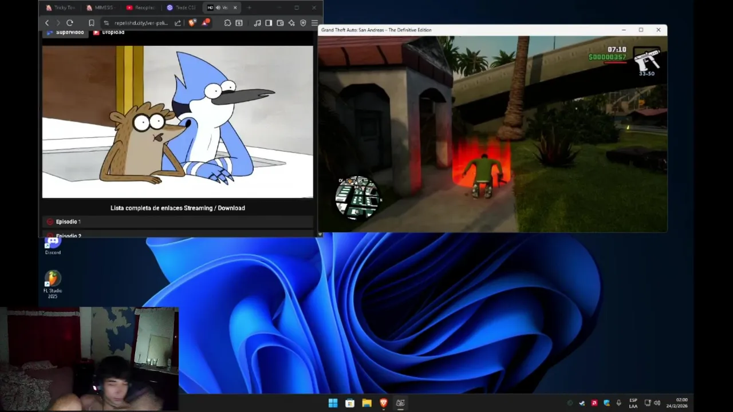Go back in the Brave browser
The height and width of the screenshot is (412, 733).
pos(47,23)
